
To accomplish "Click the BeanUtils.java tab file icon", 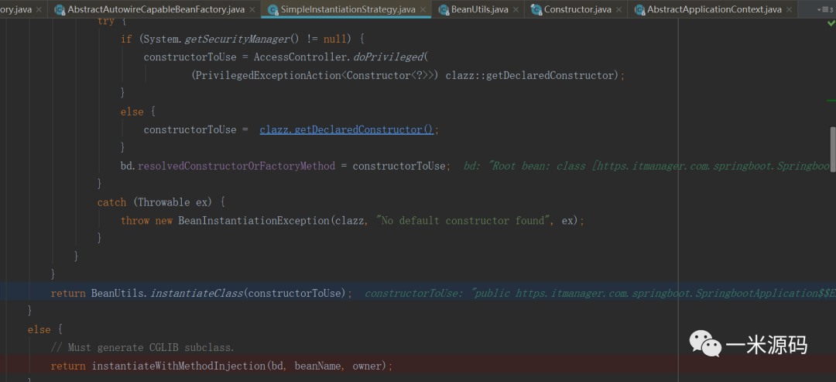I will point(444,9).
